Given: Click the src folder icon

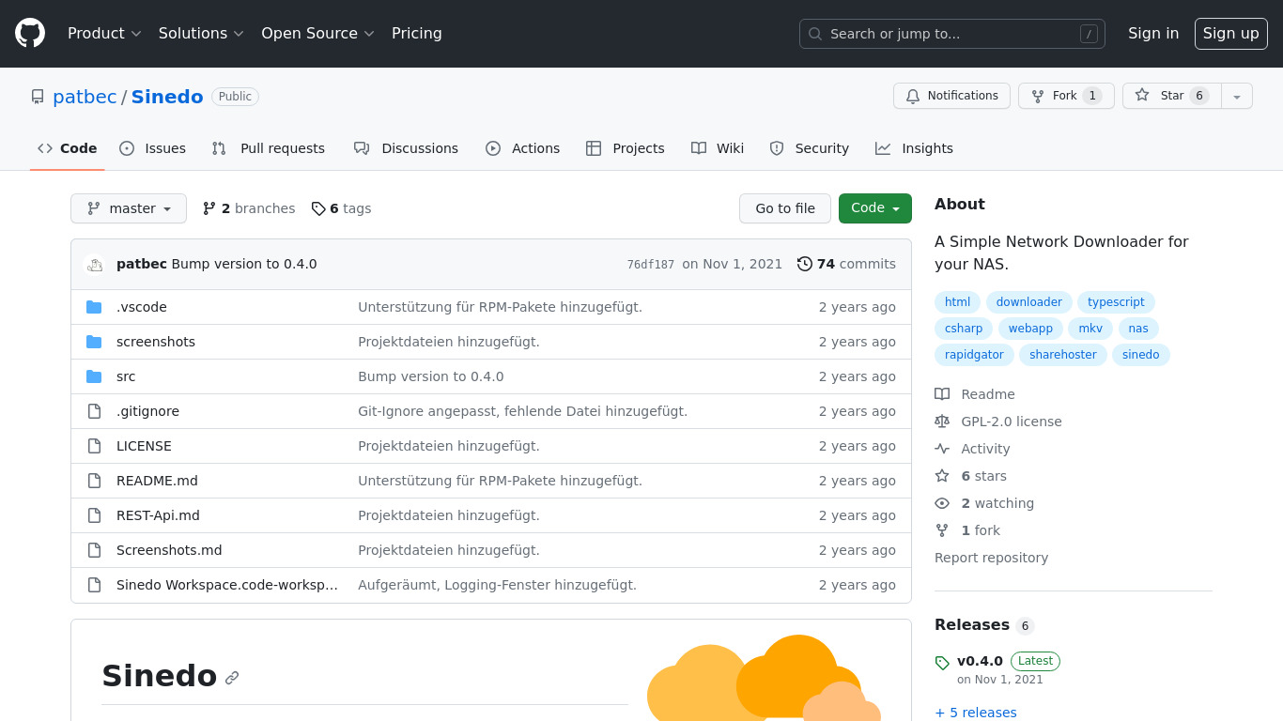Looking at the screenshot, I should click(x=94, y=376).
